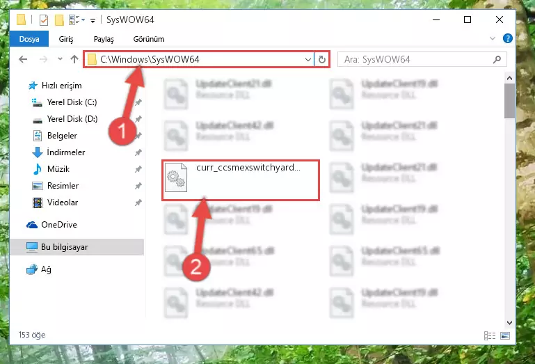Viewport: 535px width, 364px height.
Task: Refresh the SysWOW64 folder view
Action: click(x=321, y=59)
